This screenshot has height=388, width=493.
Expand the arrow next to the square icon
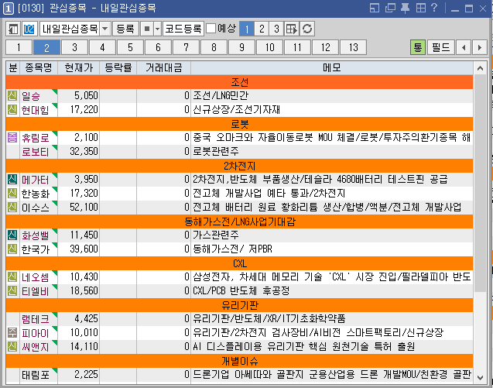(x=158, y=29)
